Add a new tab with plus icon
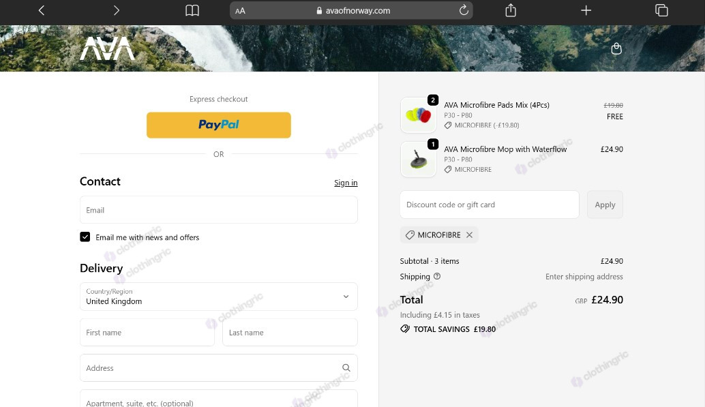705x407 pixels. tap(586, 10)
